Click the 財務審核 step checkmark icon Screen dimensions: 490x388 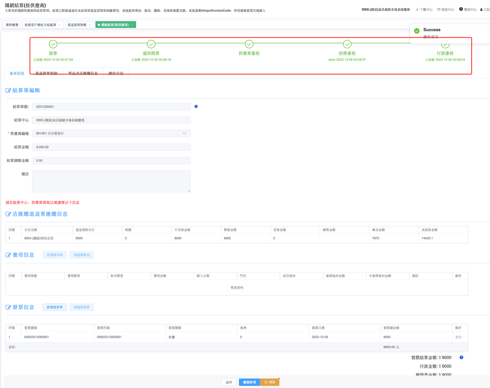347,44
